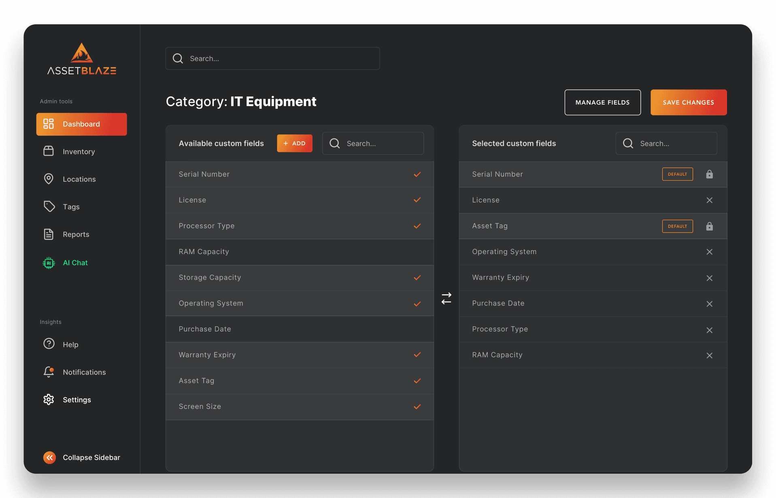Image resolution: width=776 pixels, height=498 pixels.
Task: Click the lock icon on Asset Tag
Action: click(709, 226)
